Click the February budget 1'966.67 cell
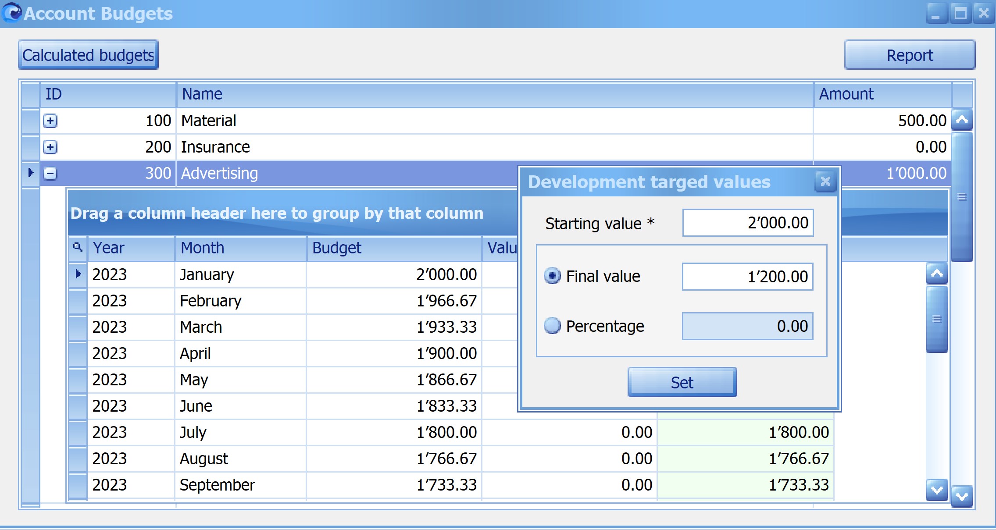The image size is (996, 530). (394, 301)
